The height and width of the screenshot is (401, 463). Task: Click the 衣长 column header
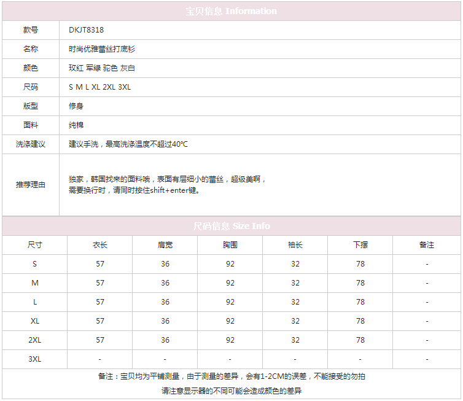coord(100,245)
